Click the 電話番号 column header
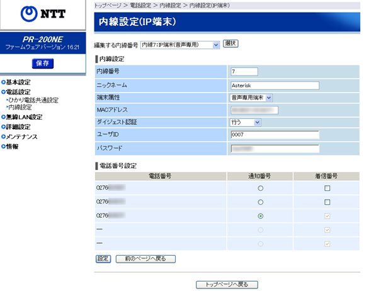381x291 pixels. coord(161,176)
